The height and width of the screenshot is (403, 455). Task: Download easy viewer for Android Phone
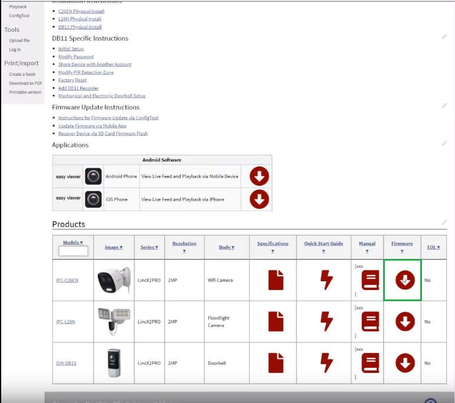click(259, 176)
